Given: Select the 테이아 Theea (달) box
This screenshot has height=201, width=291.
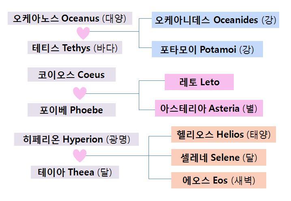Looking at the screenshot, I should click(x=75, y=172).
